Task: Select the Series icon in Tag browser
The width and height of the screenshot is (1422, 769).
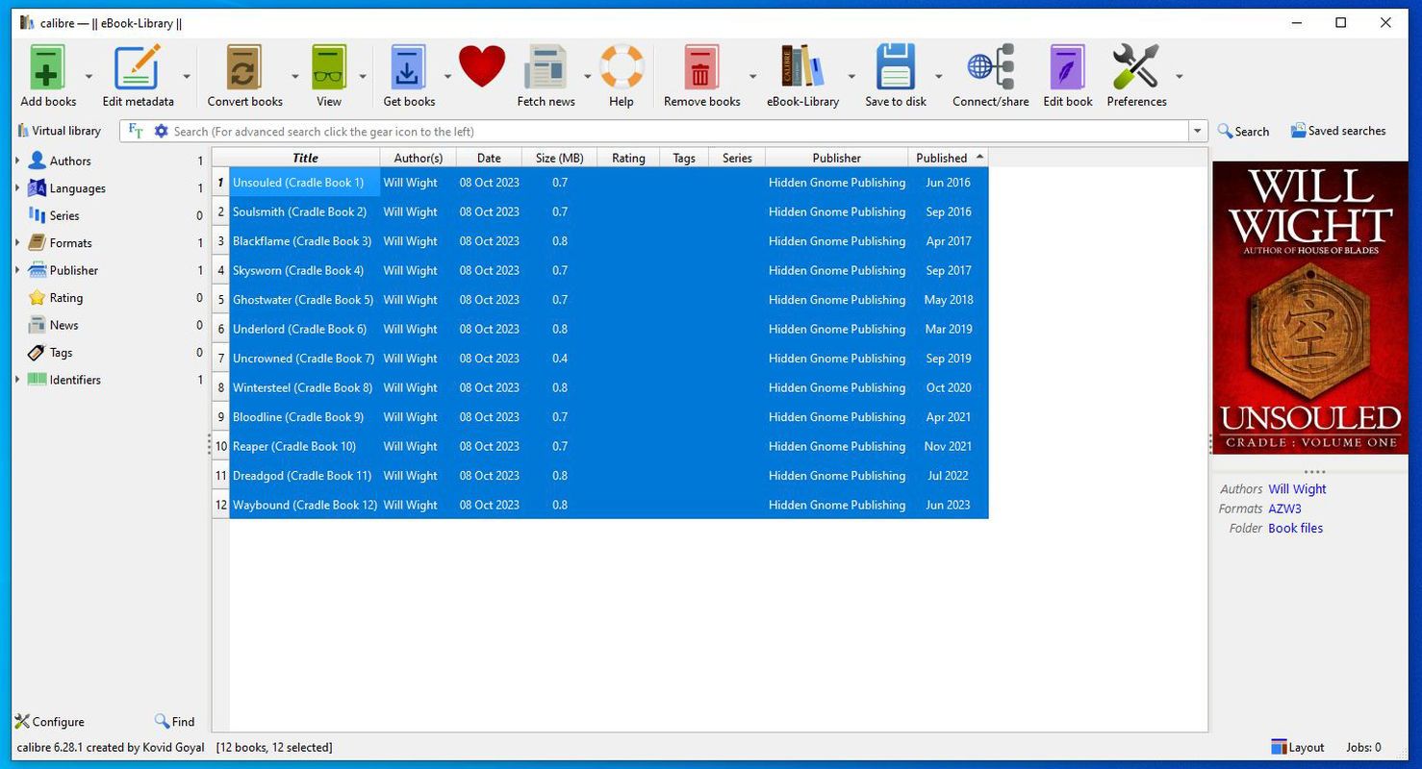Action: (37, 215)
